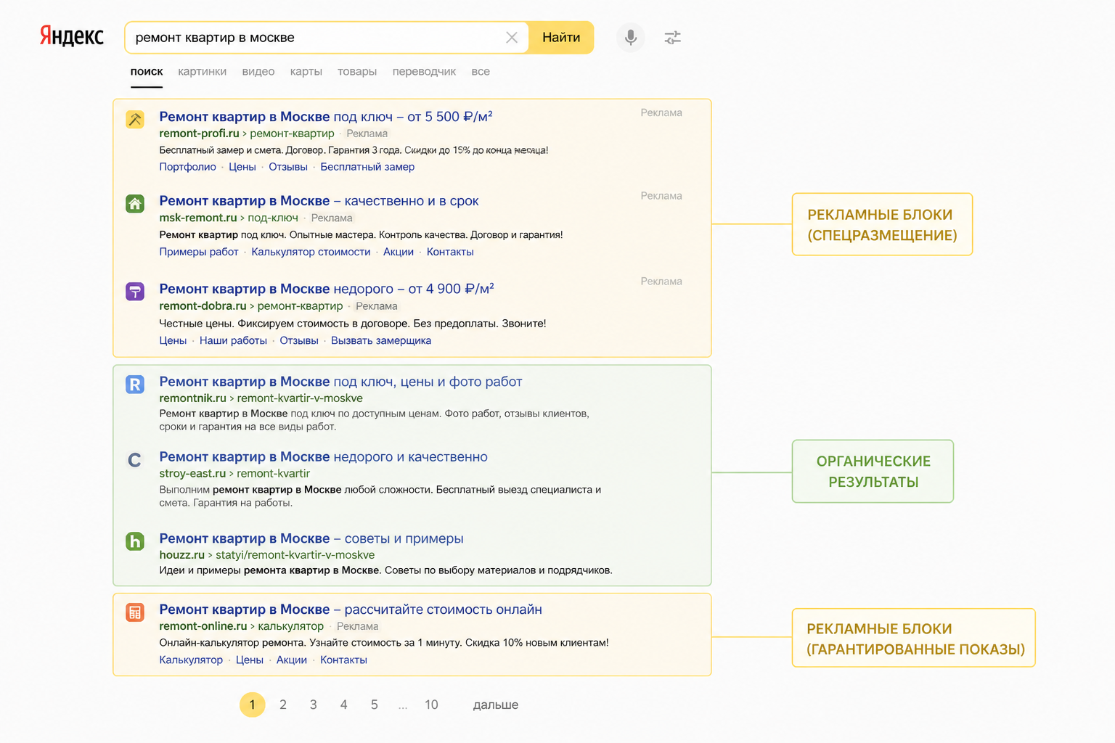Select page 1 in pagination
Viewport: 1115px width, 743px height.
[252, 705]
